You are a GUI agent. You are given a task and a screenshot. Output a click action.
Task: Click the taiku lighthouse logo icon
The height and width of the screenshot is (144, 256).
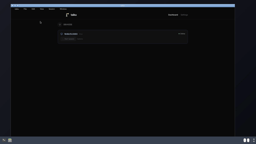[x=67, y=15]
